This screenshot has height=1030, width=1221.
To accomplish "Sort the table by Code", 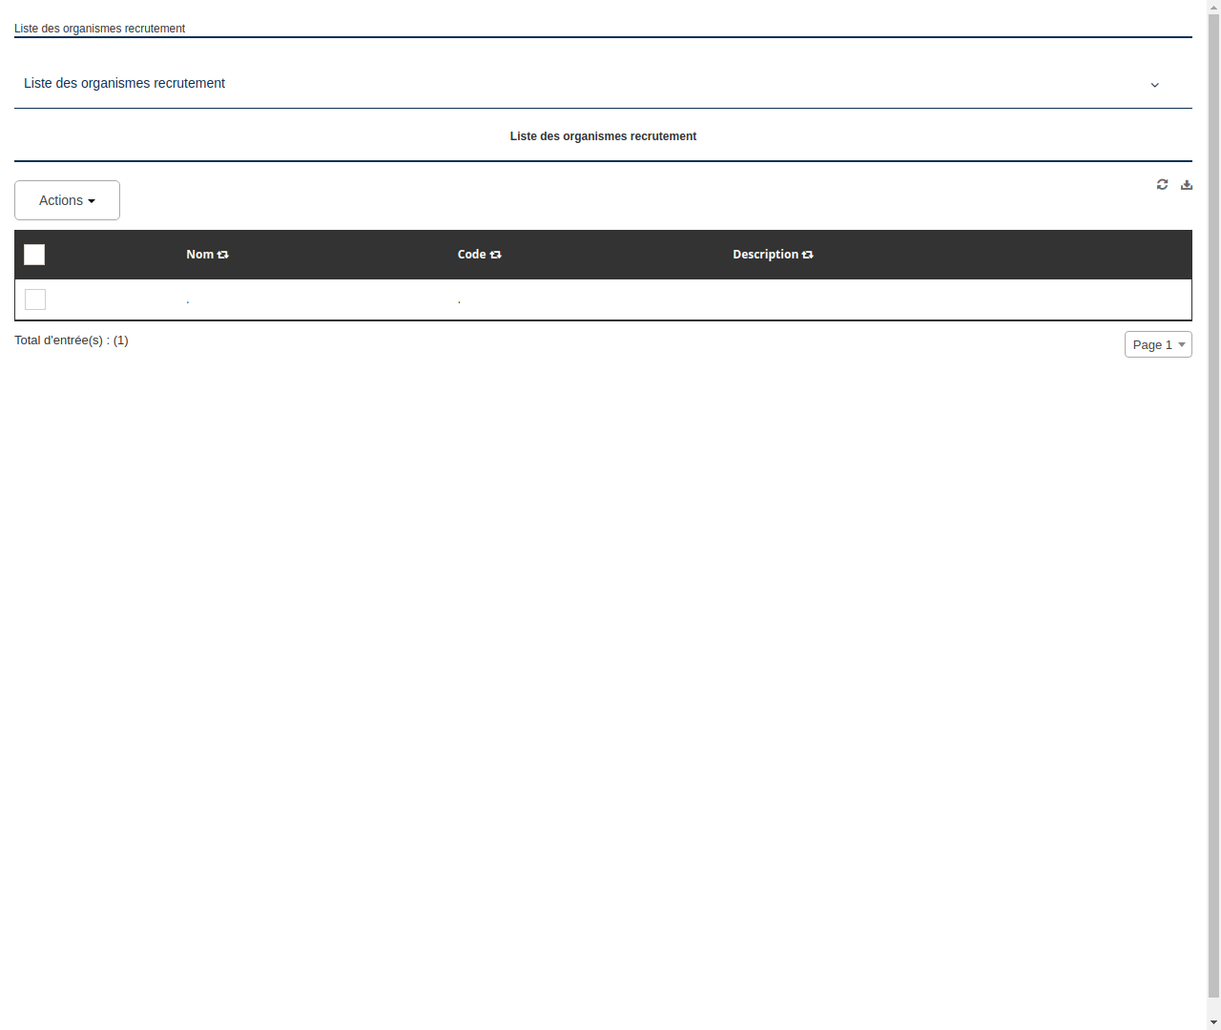I will (495, 255).
